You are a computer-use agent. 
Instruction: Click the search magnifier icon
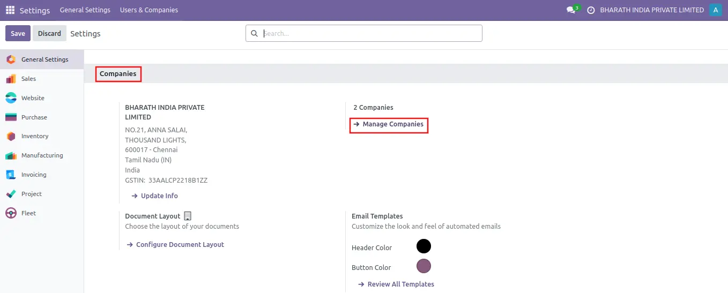click(x=255, y=33)
